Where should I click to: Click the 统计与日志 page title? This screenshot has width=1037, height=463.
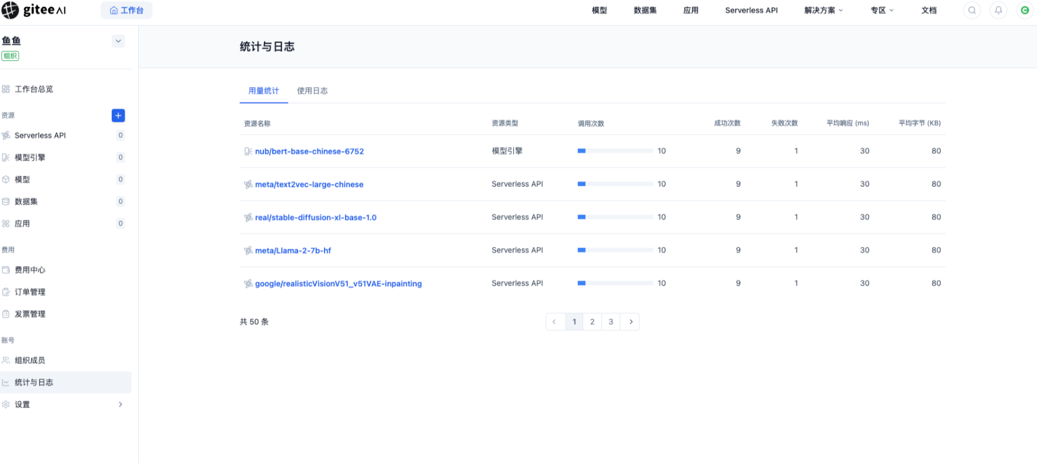pos(267,46)
